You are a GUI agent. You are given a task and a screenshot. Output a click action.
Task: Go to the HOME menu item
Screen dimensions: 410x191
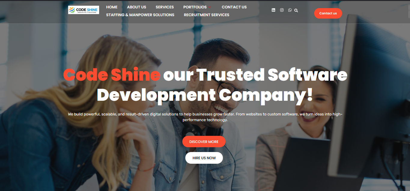(112, 7)
